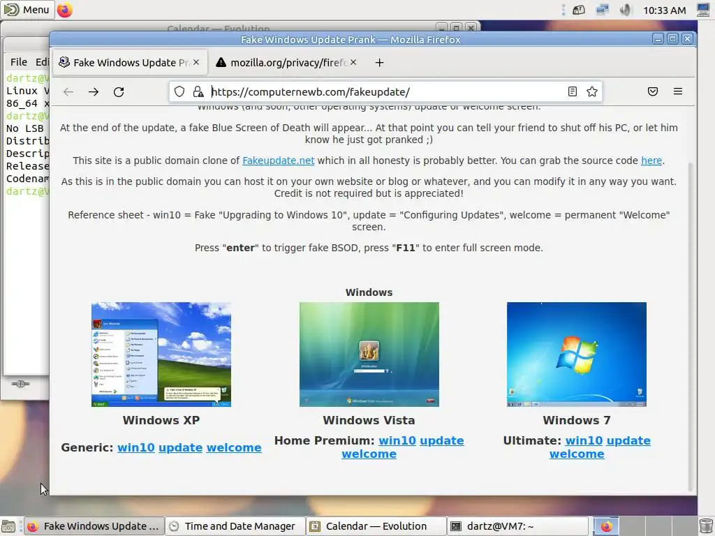The height and width of the screenshot is (536, 715).
Task: Open the File menu in the terminal window
Action: click(19, 62)
